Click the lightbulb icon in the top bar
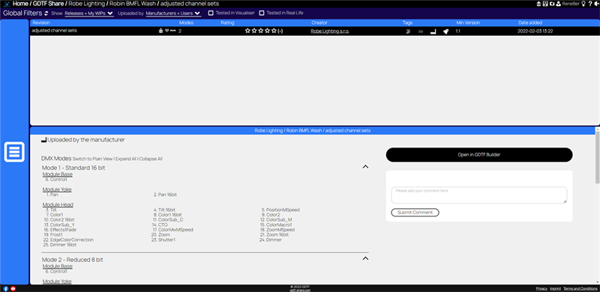Viewport: 600px width, 292px height. [x=583, y=4]
